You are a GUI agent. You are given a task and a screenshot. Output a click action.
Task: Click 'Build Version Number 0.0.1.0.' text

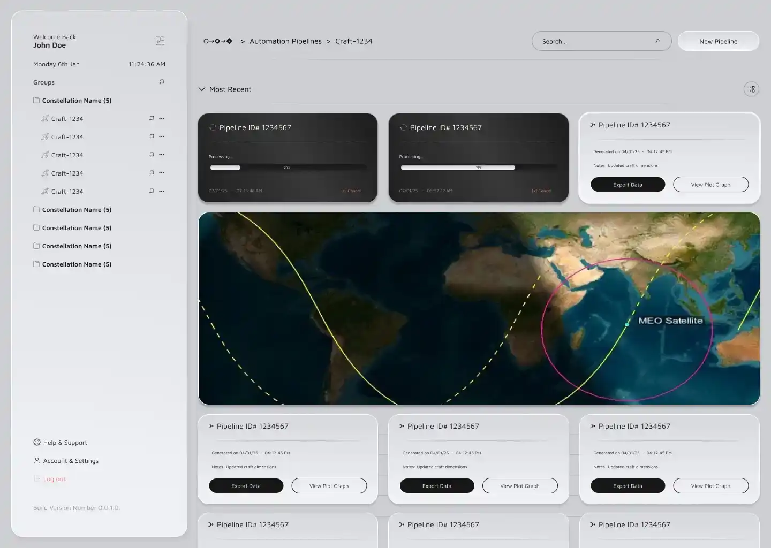click(77, 508)
